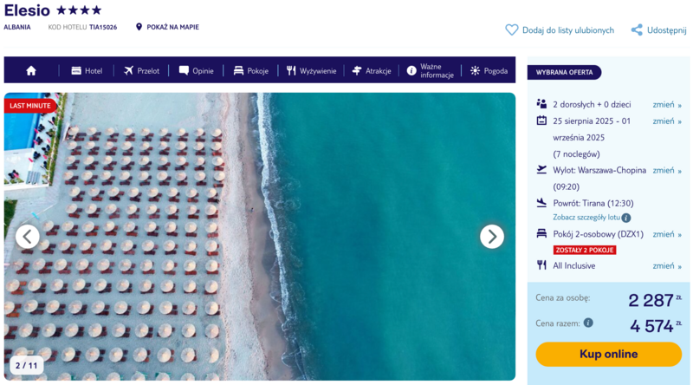Click the Last Minute badge
693x385 pixels.
pyautogui.click(x=30, y=106)
